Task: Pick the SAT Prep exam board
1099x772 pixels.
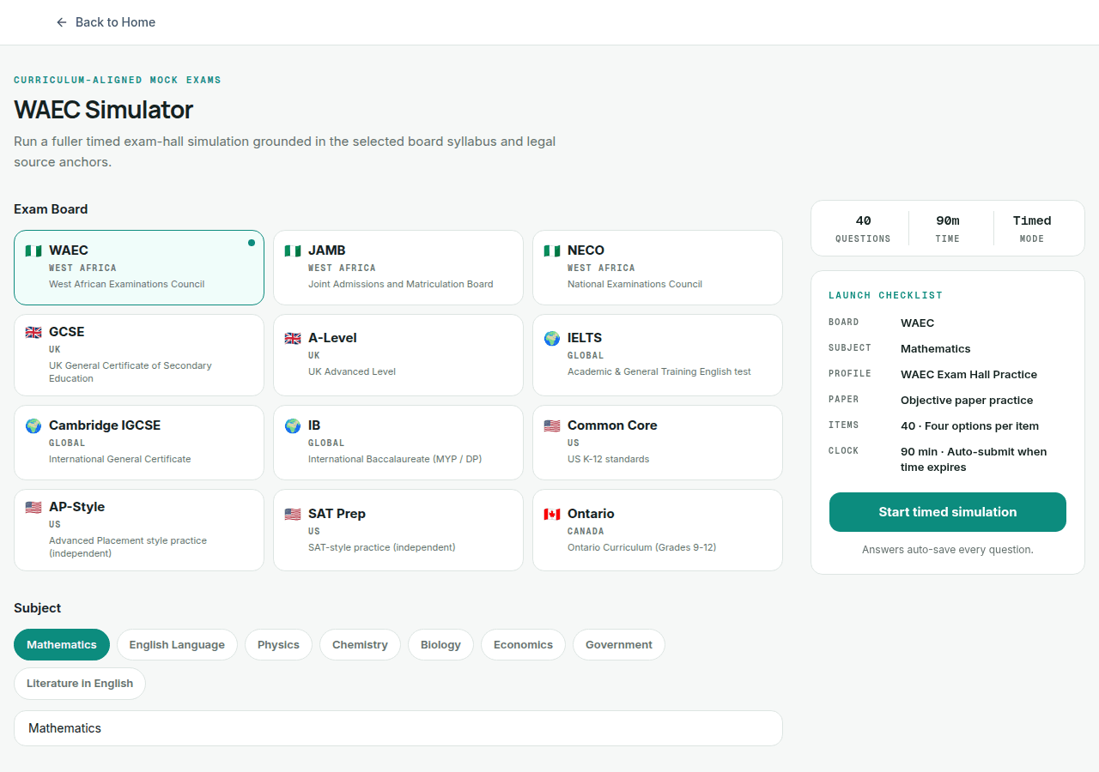Action: (x=398, y=530)
